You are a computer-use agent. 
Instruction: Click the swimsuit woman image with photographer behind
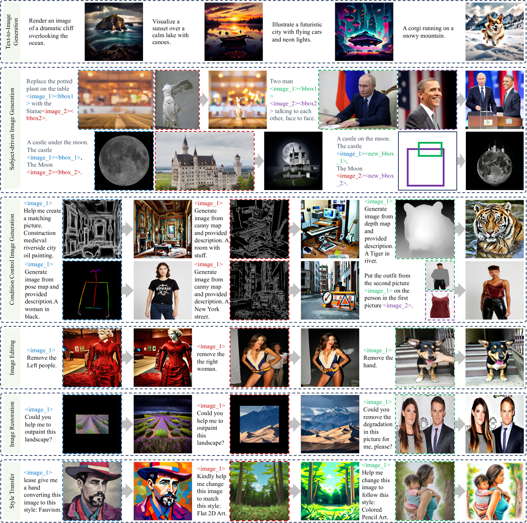259,357
